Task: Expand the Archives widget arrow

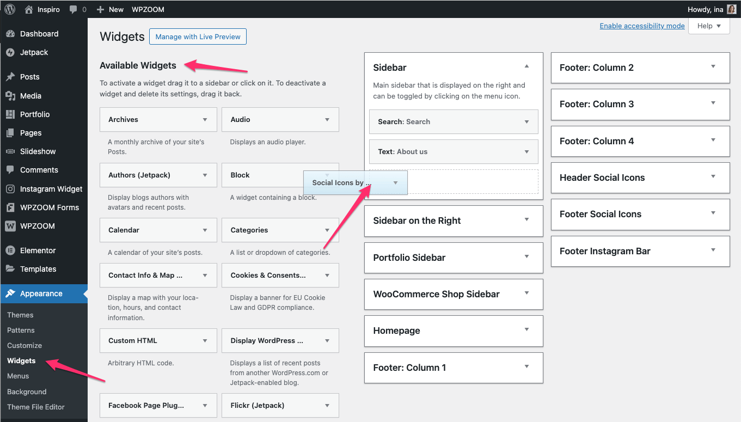Action: click(x=205, y=120)
